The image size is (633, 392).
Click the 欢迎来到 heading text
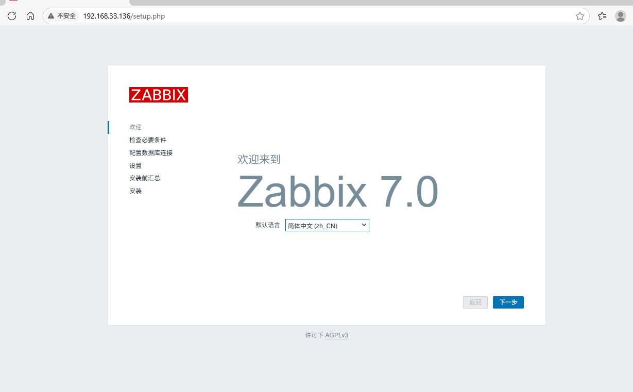point(259,159)
